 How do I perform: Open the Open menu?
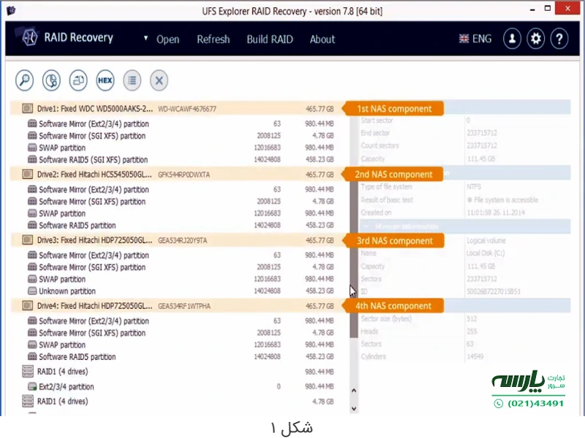168,39
